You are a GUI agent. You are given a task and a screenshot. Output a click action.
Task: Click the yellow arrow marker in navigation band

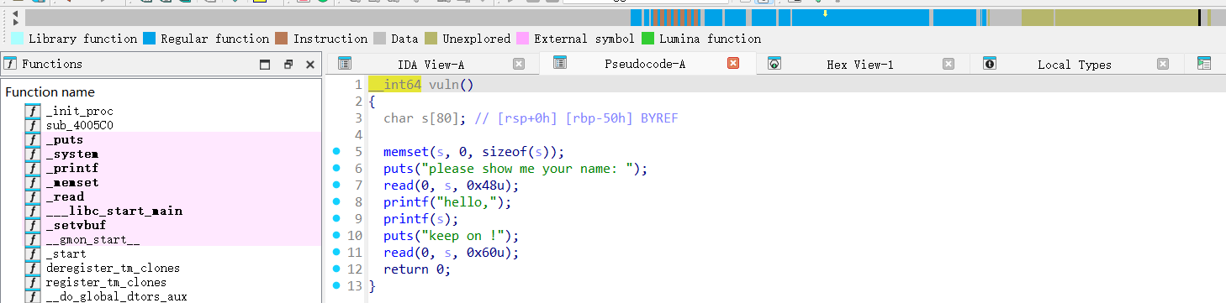coord(825,13)
